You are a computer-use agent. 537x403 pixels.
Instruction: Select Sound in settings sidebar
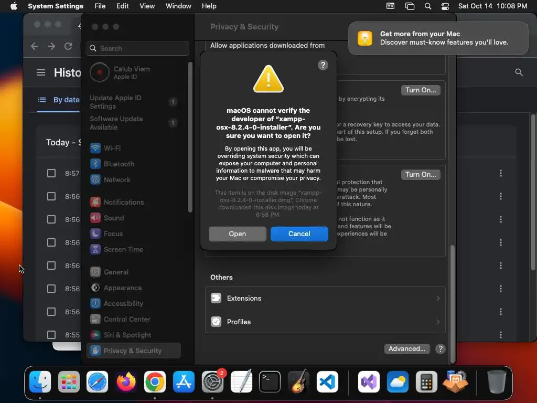pos(134,218)
